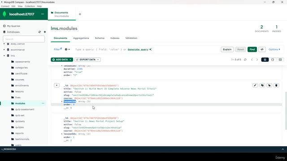Switch to JSON view
This screenshot has width=287, height=161.
(273, 59)
